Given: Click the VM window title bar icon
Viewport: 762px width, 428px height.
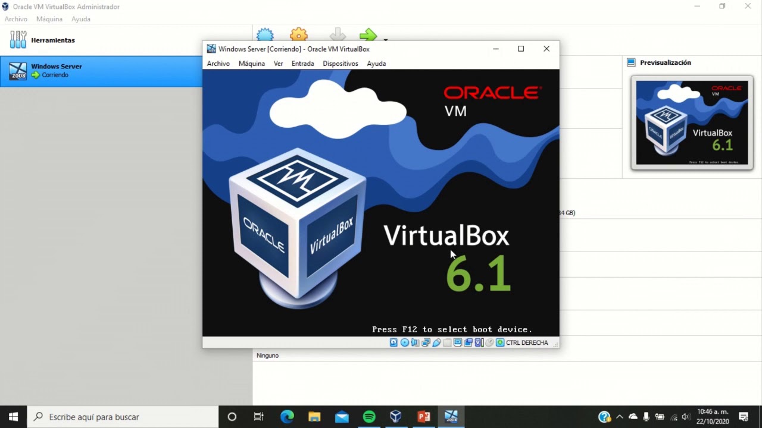Looking at the screenshot, I should 211,49.
